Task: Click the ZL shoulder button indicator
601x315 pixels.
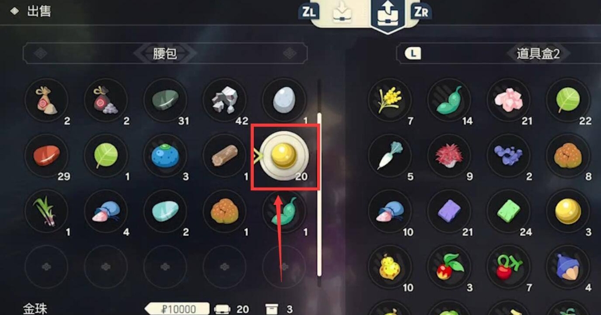Action: coord(309,12)
